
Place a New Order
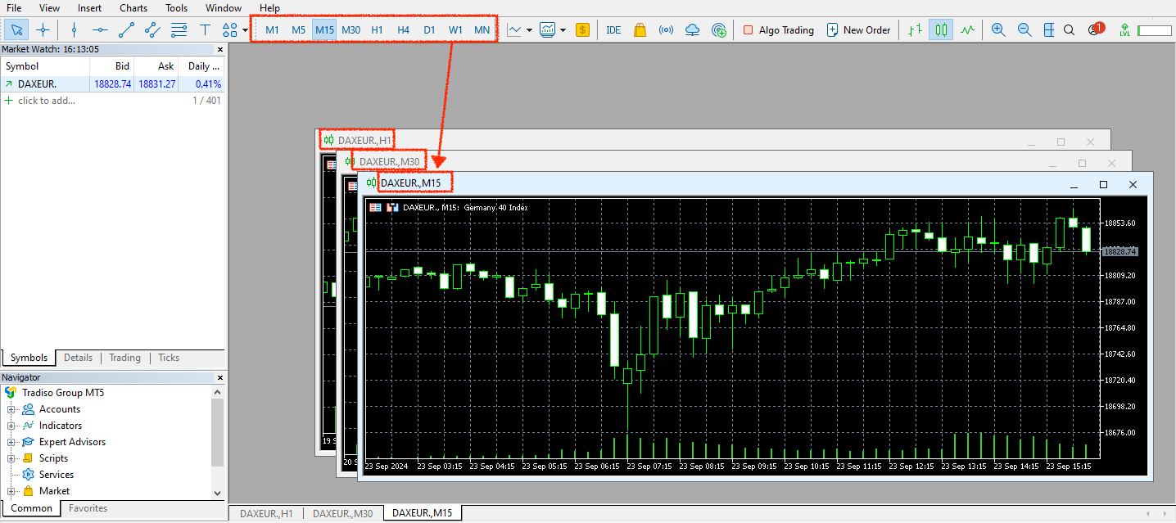click(858, 29)
